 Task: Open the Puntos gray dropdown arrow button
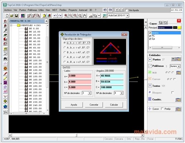coord(173,59)
